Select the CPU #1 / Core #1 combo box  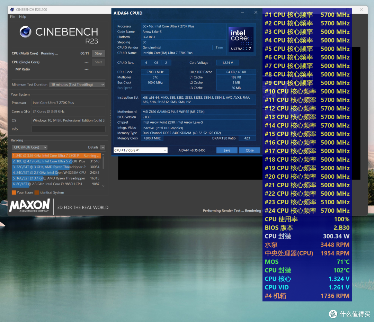tap(141, 150)
